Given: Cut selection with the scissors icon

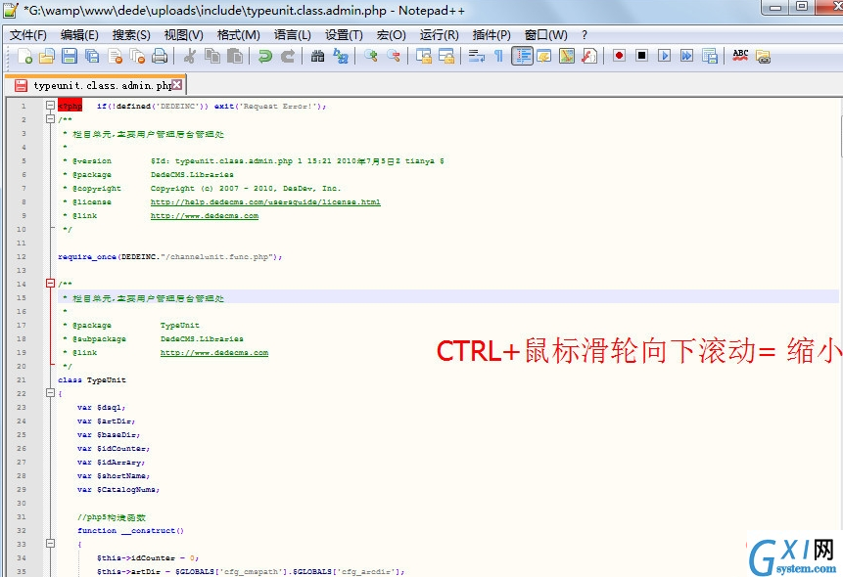Looking at the screenshot, I should coord(189,56).
